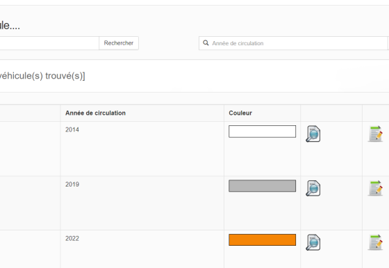
Task: Edit icon for the 2019 vehicle row
Action: click(375, 188)
